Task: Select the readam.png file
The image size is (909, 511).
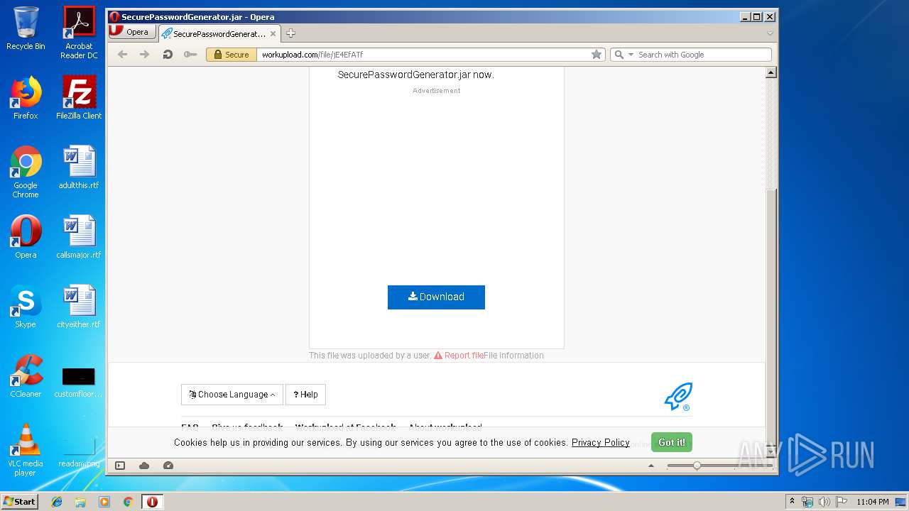Action: 79,451
